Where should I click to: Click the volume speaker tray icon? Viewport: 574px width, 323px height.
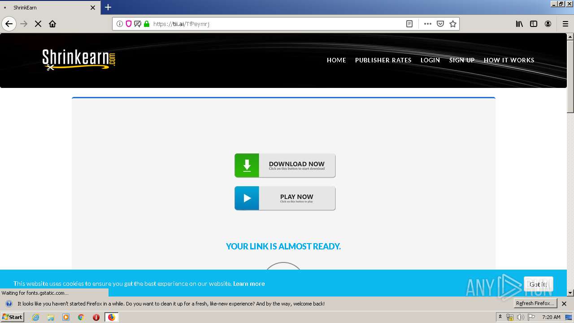click(x=520, y=317)
